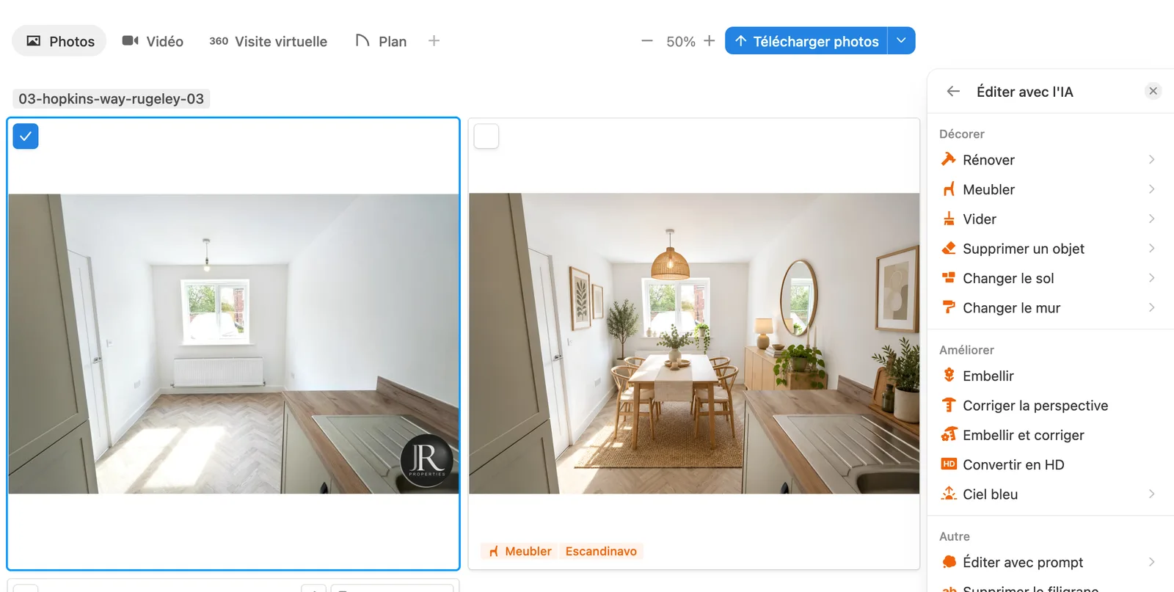Select the Changer le mur option
This screenshot has width=1174, height=592.
tap(1049, 307)
